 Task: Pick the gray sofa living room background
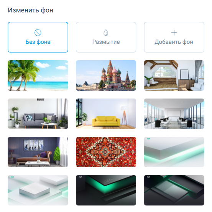point(38,114)
